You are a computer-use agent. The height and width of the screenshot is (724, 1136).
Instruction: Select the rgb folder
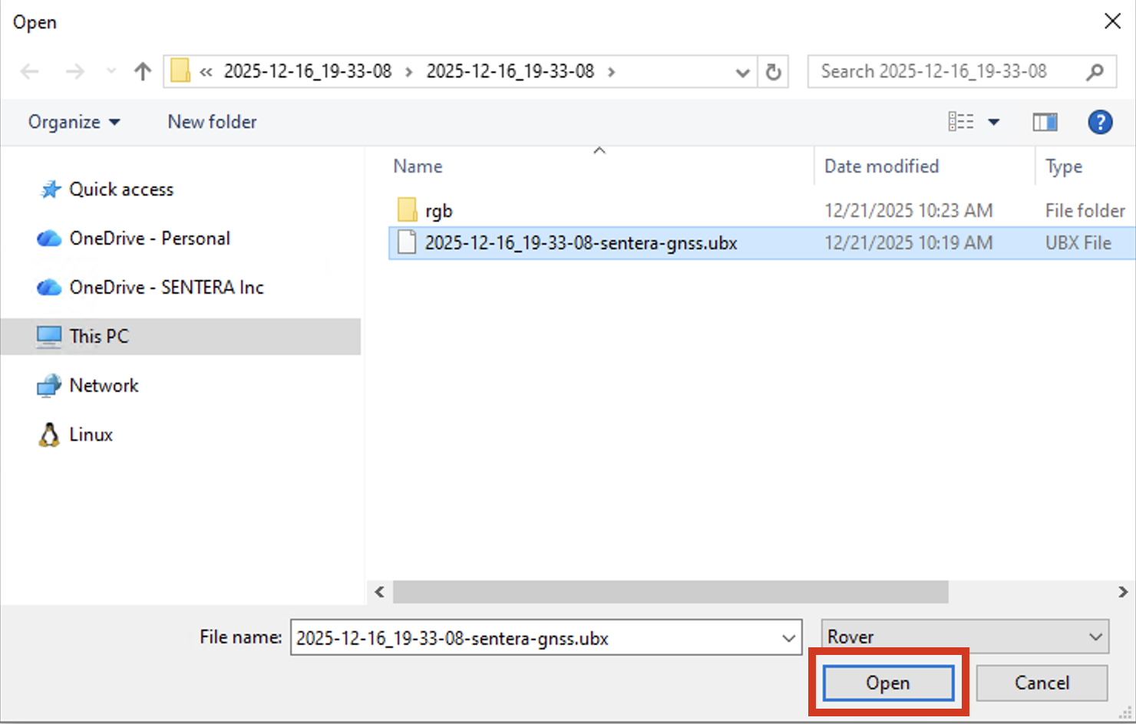438,211
